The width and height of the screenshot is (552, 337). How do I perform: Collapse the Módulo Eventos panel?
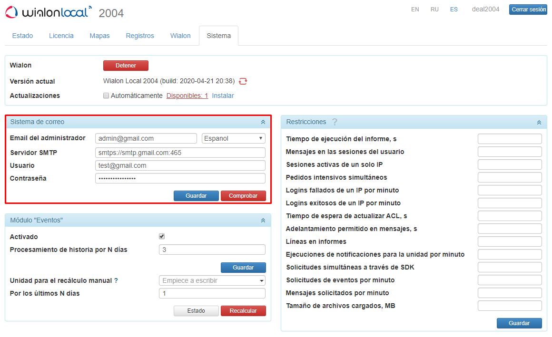[263, 220]
